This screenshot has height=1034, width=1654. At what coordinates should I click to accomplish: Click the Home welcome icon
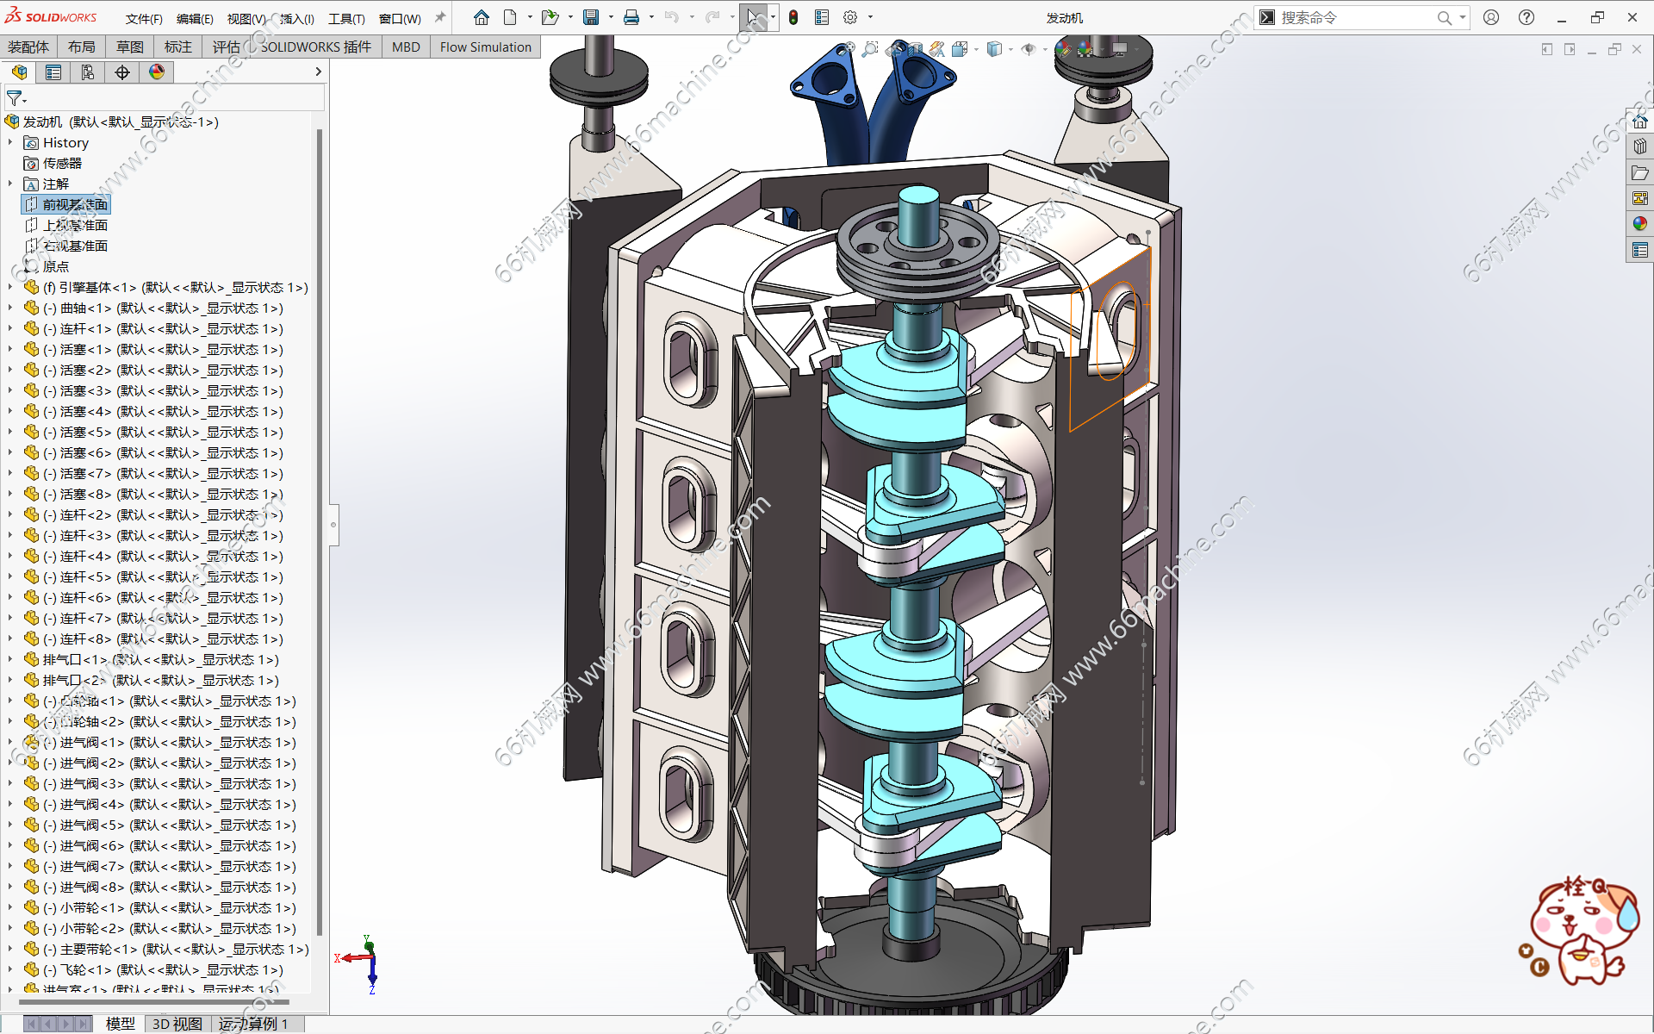tap(482, 17)
